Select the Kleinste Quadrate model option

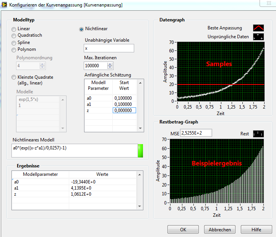14,77
